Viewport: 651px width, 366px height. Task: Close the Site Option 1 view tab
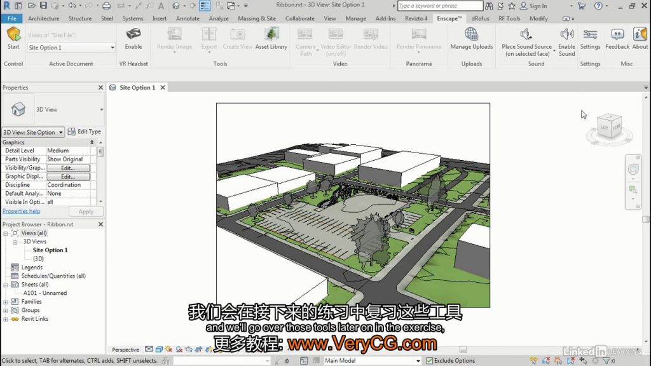coord(163,88)
